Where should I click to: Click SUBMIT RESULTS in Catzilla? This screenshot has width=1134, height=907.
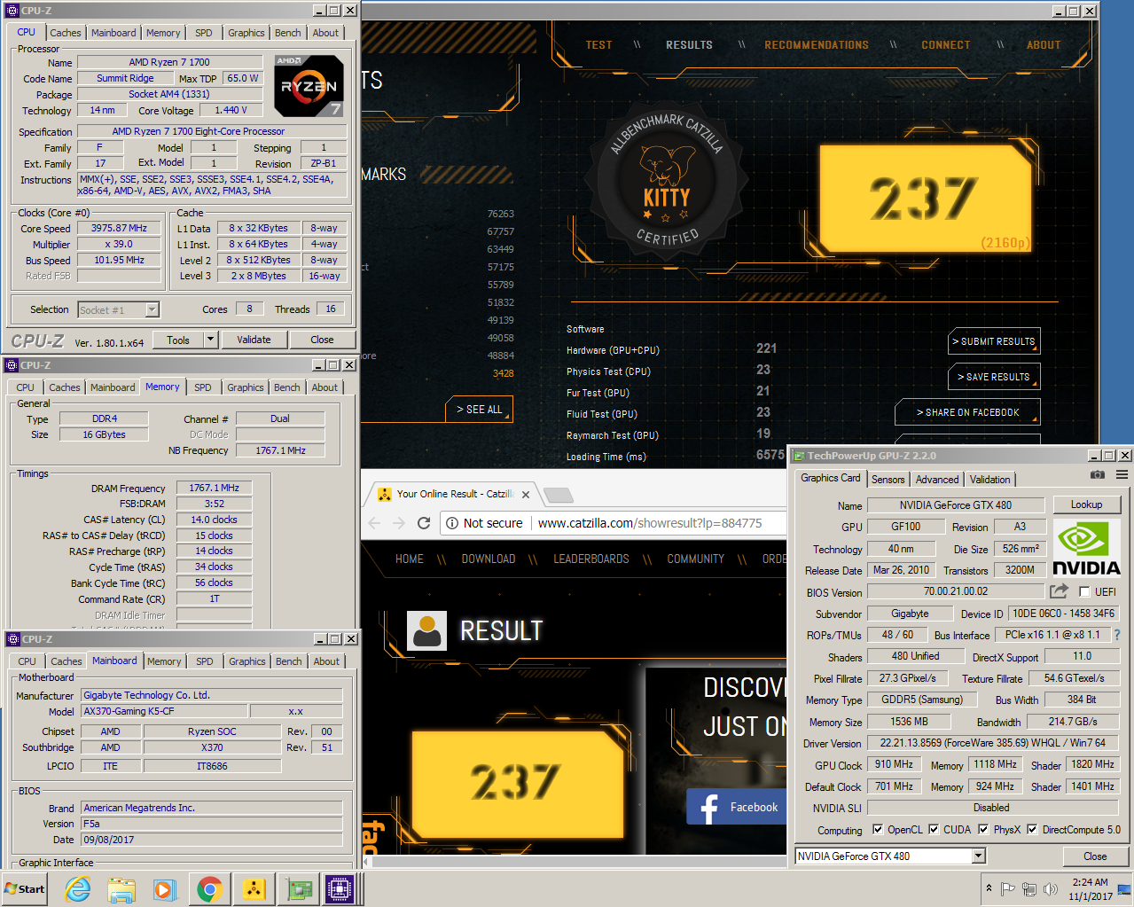pyautogui.click(x=994, y=341)
